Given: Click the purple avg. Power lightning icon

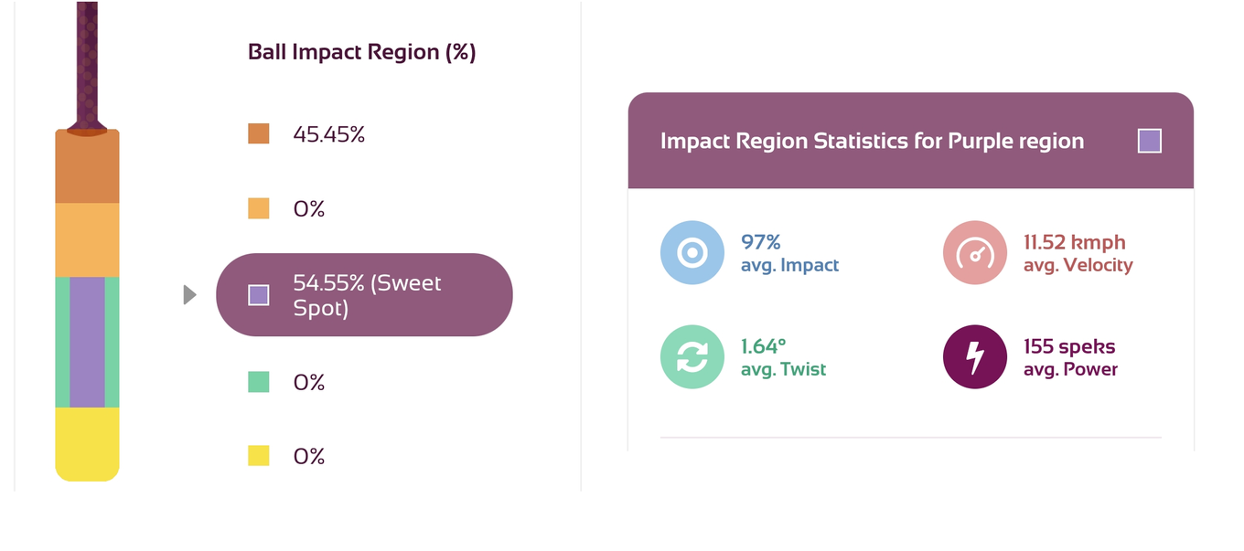Looking at the screenshot, I should tap(975, 357).
